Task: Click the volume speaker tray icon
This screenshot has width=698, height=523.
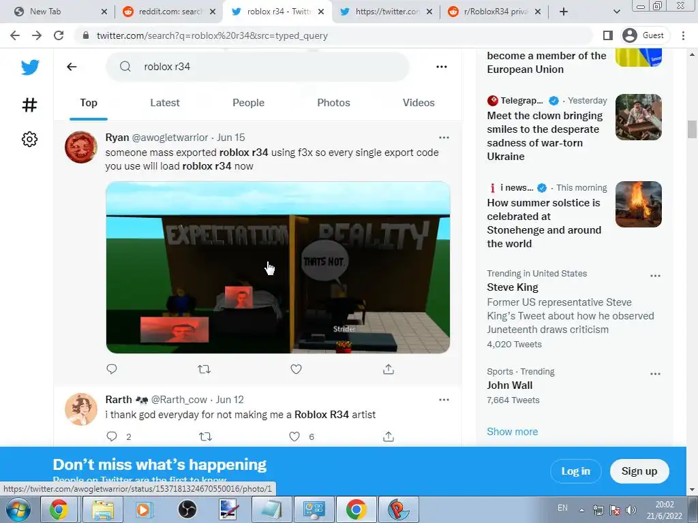Action: 631,510
